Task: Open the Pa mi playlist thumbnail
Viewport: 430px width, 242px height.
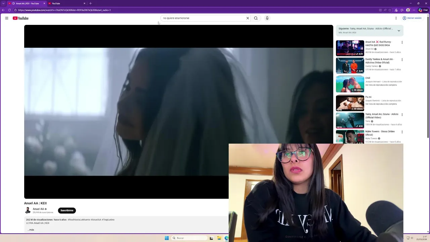Action: click(350, 103)
